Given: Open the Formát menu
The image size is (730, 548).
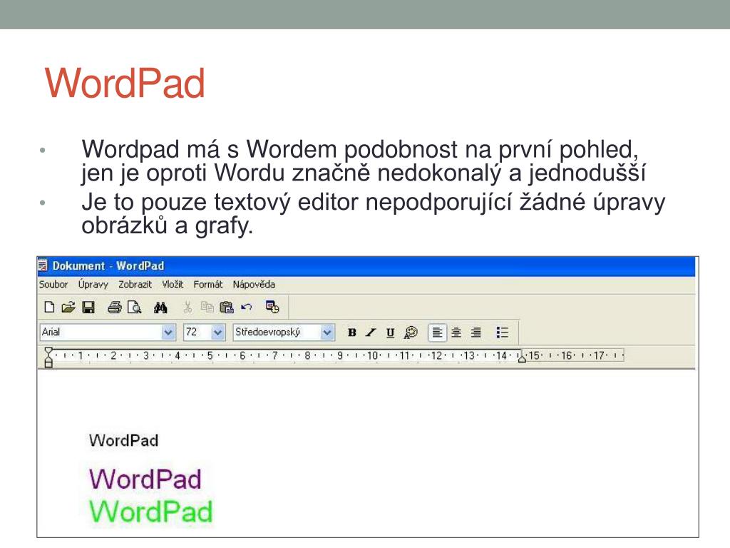Looking at the screenshot, I should point(208,284).
